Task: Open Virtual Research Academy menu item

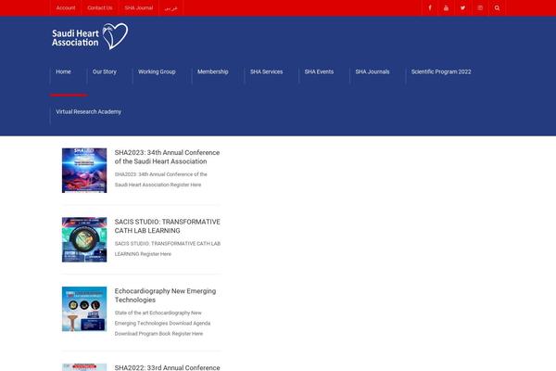Action: (88, 112)
